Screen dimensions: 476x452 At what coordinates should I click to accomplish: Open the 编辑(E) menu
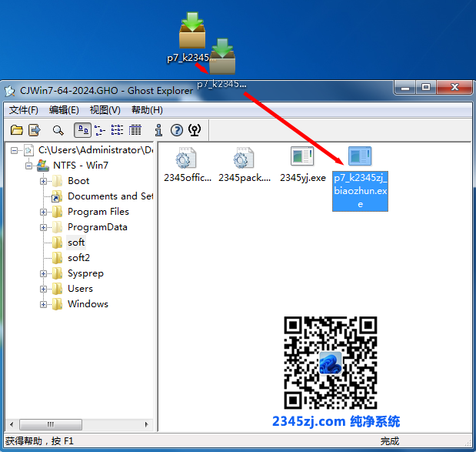[x=64, y=110]
